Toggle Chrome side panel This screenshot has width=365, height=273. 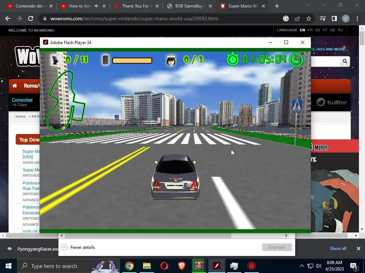click(x=334, y=18)
